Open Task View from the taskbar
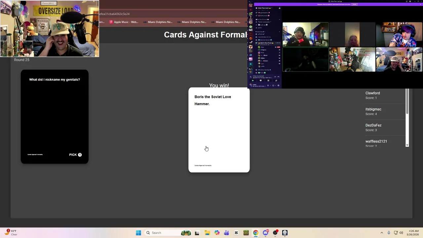Viewport: 423px width, 238px height. point(197,233)
